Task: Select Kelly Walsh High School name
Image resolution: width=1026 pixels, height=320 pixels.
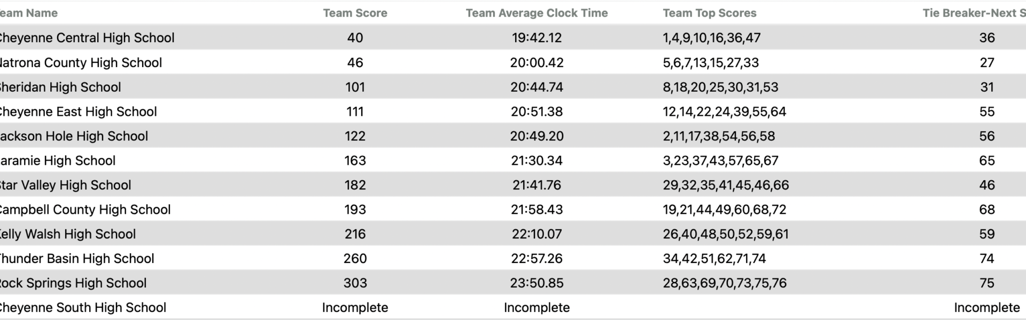Action: (x=67, y=234)
